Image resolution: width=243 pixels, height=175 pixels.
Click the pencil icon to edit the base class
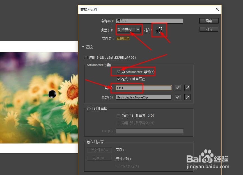(187, 97)
